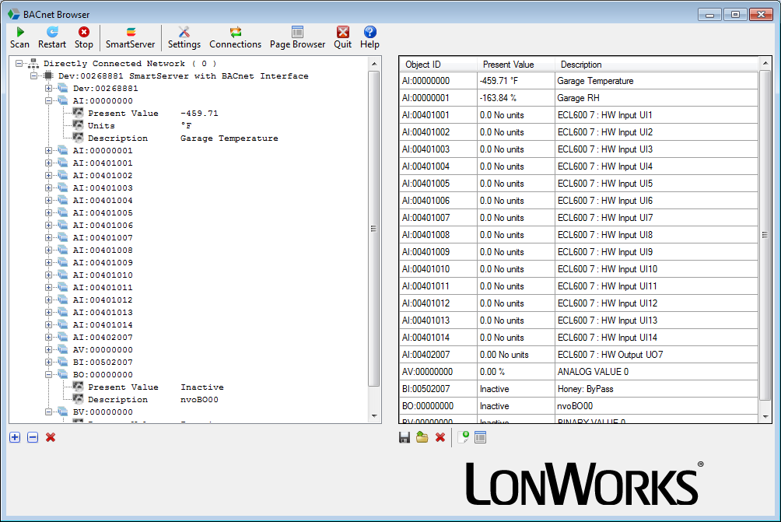Click the 0.00 % value for AV:00000000
Viewport: 781px width, 522px height.
pyautogui.click(x=516, y=372)
